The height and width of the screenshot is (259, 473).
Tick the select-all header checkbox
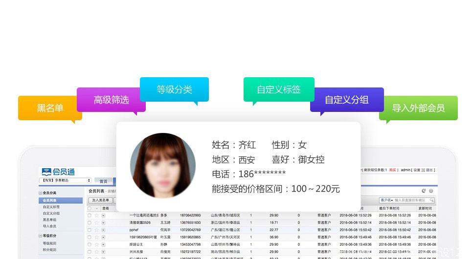click(90, 208)
